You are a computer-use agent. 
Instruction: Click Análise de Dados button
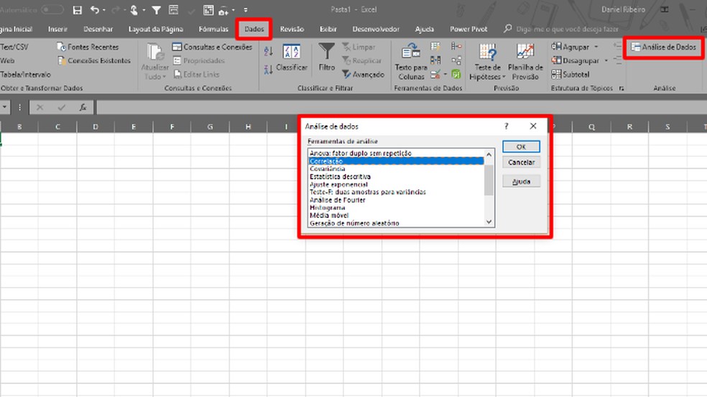click(663, 47)
